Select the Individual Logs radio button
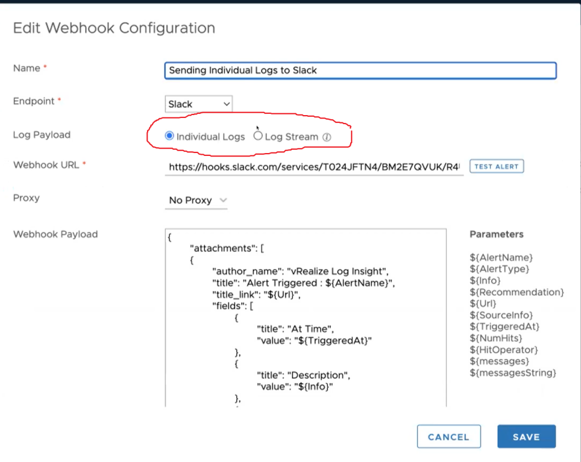Screen dimensions: 581x462 pos(169,136)
